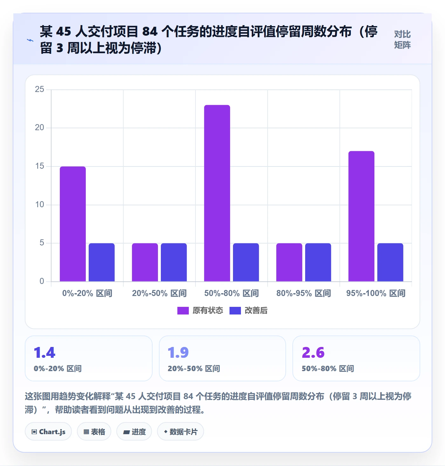Click the y-axis tick value 25

click(x=40, y=89)
